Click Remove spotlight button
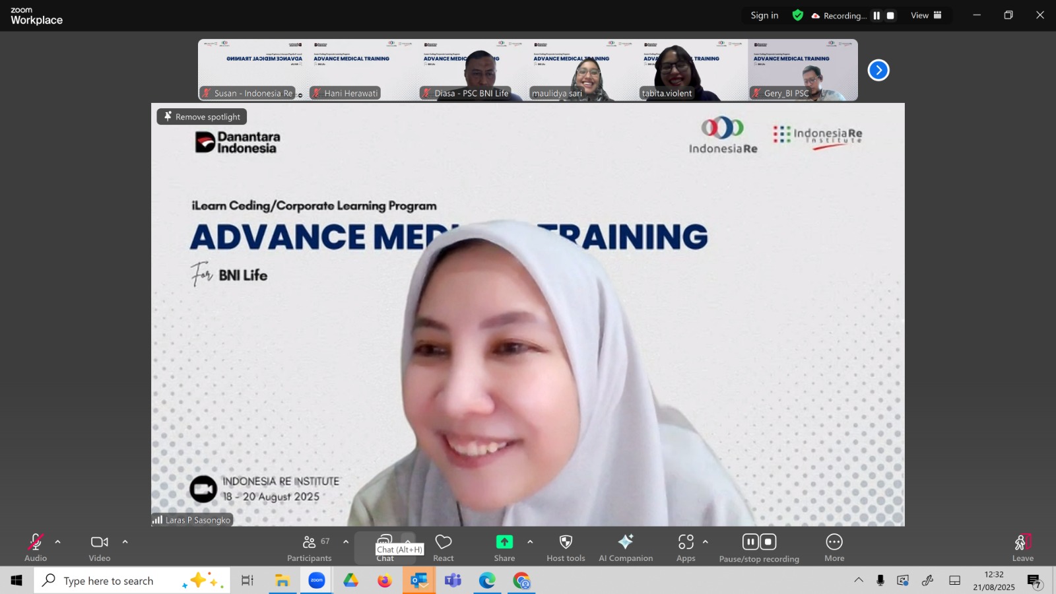The width and height of the screenshot is (1056, 594). point(202,117)
